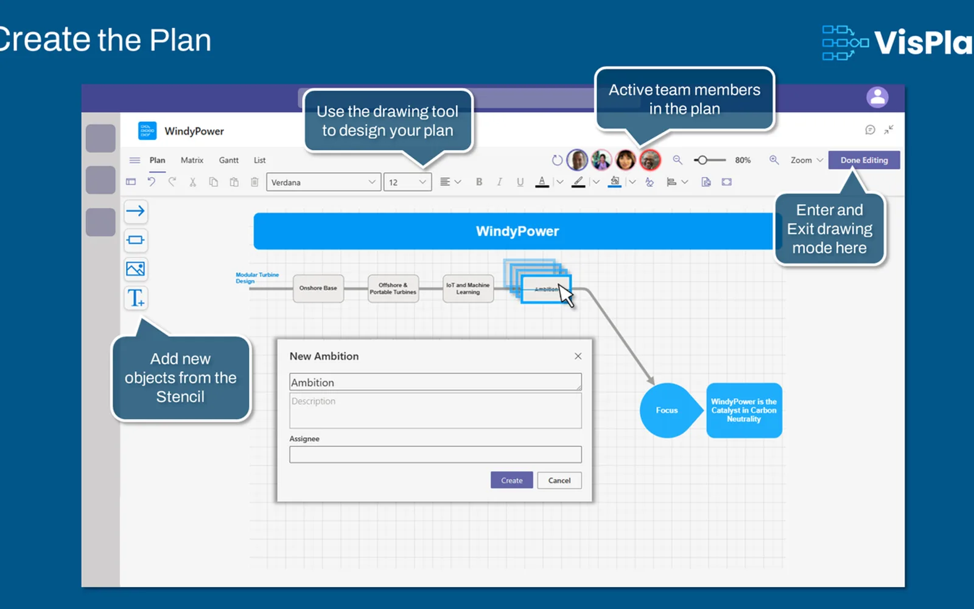Select the image stencil tool
This screenshot has width=974, height=609.
click(135, 269)
